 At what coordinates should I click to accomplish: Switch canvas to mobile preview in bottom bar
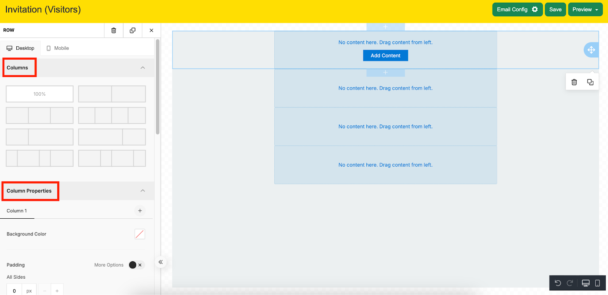pos(597,283)
